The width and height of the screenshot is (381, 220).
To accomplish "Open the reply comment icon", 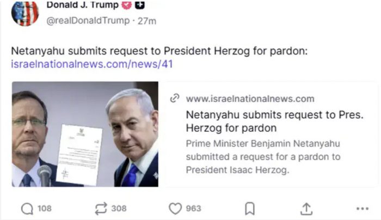I will click(x=27, y=209).
